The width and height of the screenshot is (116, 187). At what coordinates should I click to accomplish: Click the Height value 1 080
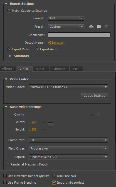click(x=33, y=129)
